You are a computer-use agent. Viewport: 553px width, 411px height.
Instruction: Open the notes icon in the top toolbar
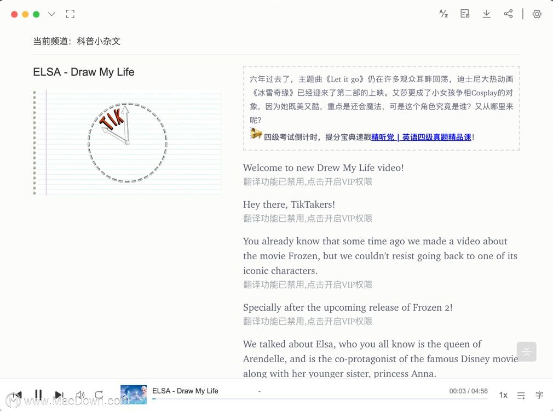pyautogui.click(x=465, y=14)
